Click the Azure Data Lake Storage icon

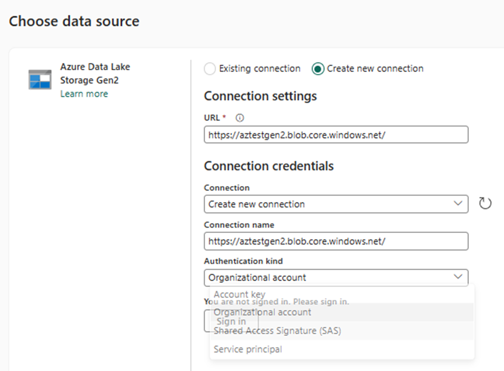pyautogui.click(x=40, y=79)
